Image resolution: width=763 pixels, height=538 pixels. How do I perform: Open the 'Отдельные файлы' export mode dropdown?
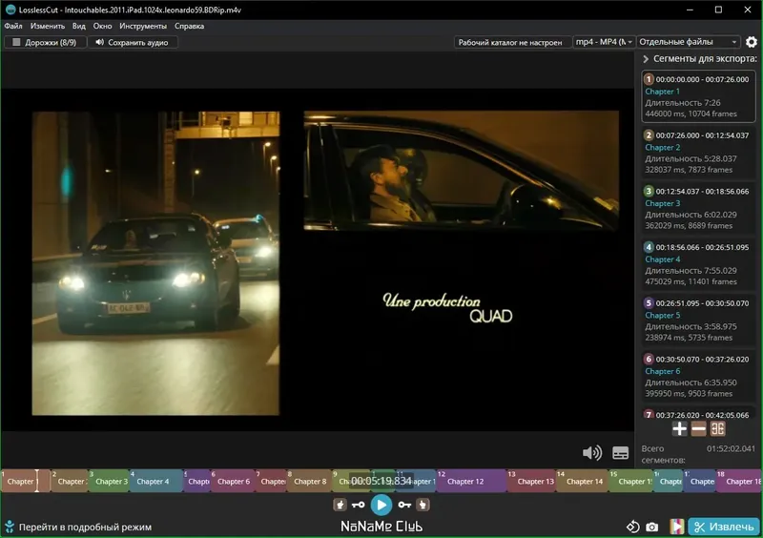point(688,43)
